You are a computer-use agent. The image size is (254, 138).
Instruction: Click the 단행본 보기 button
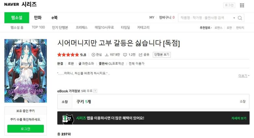click(x=162, y=55)
